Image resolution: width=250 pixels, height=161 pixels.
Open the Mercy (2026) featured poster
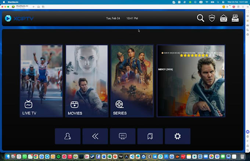191,81
